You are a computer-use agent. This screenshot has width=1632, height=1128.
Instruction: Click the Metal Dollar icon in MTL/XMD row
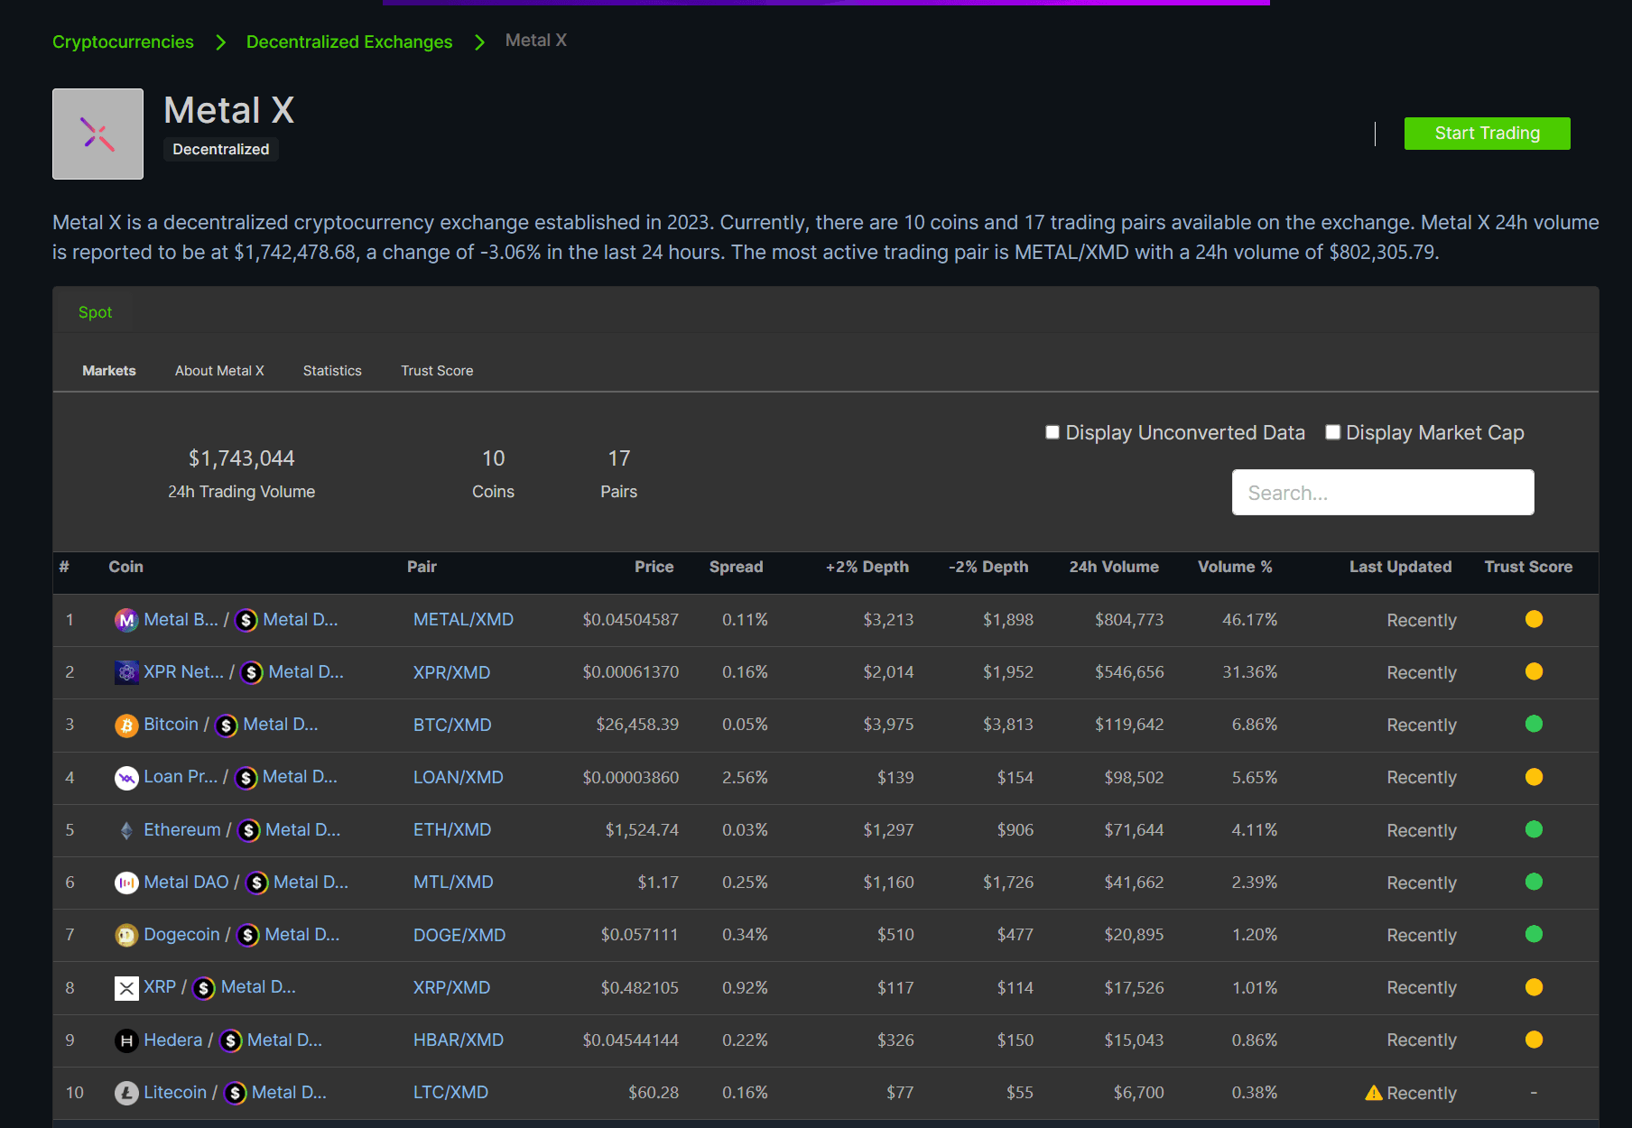pos(257,883)
